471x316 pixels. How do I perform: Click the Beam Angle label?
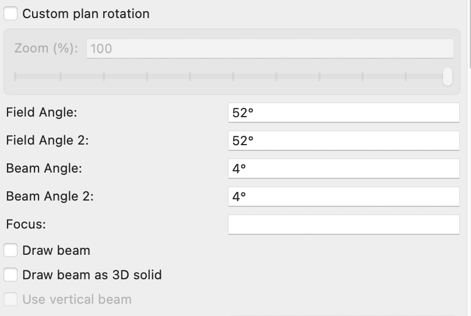[44, 168]
